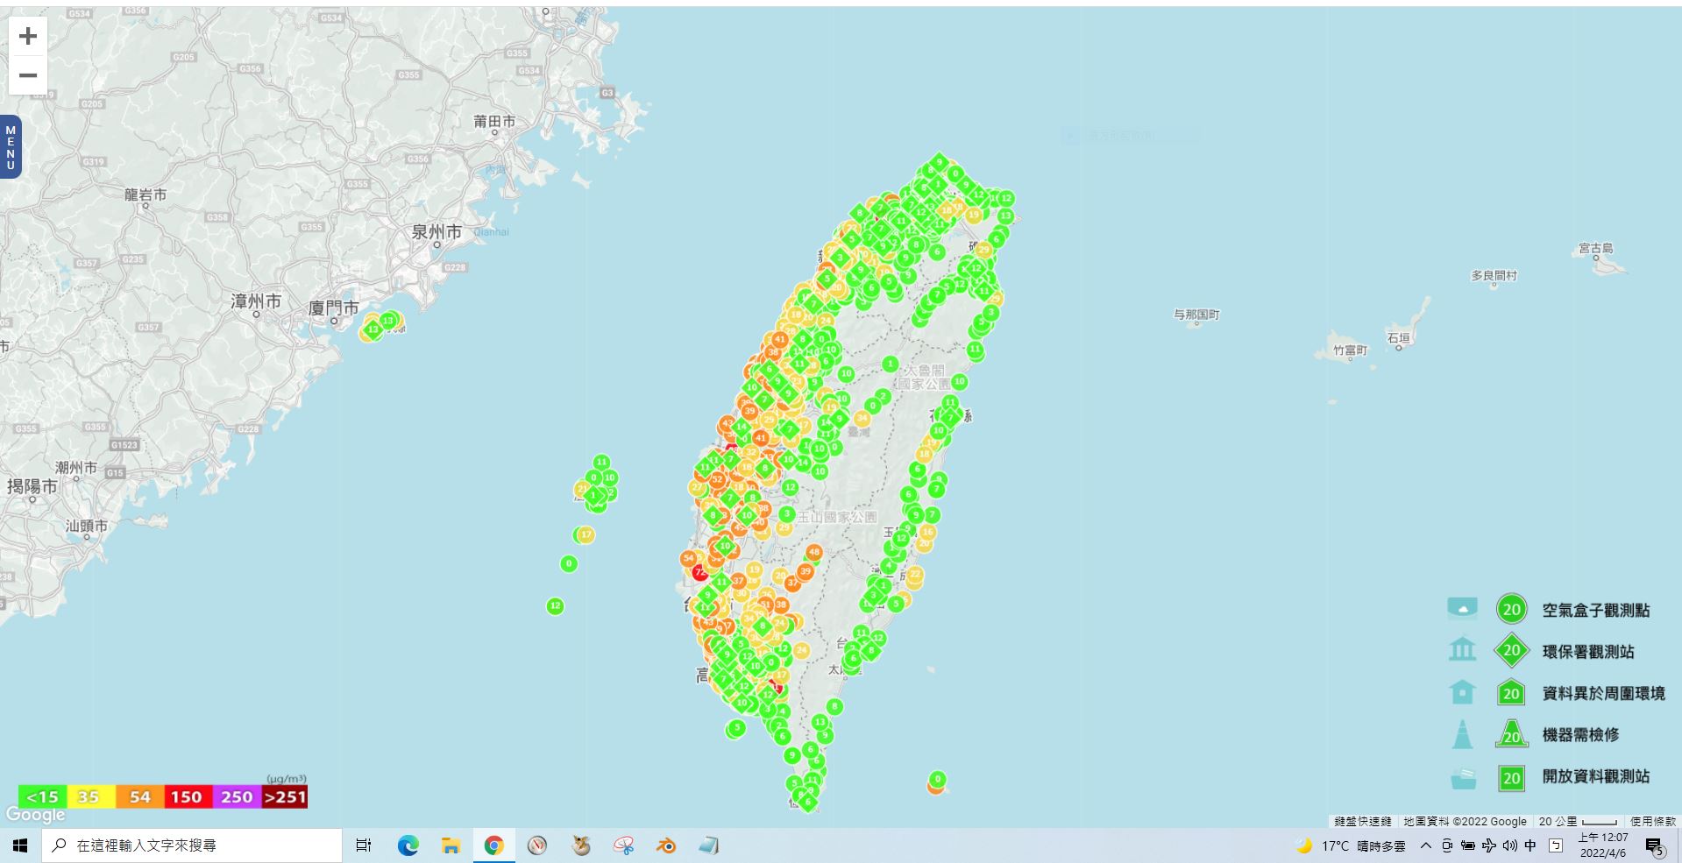Click the open data folder icon in the legend

(1462, 777)
